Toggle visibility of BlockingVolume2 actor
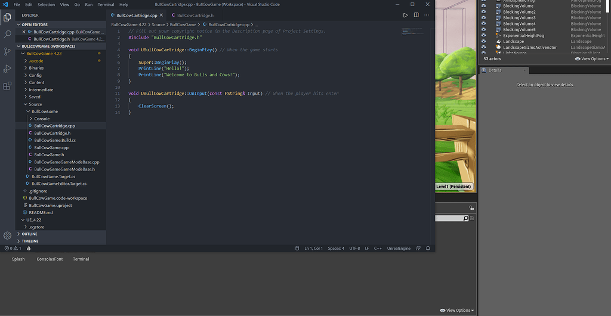 click(483, 12)
